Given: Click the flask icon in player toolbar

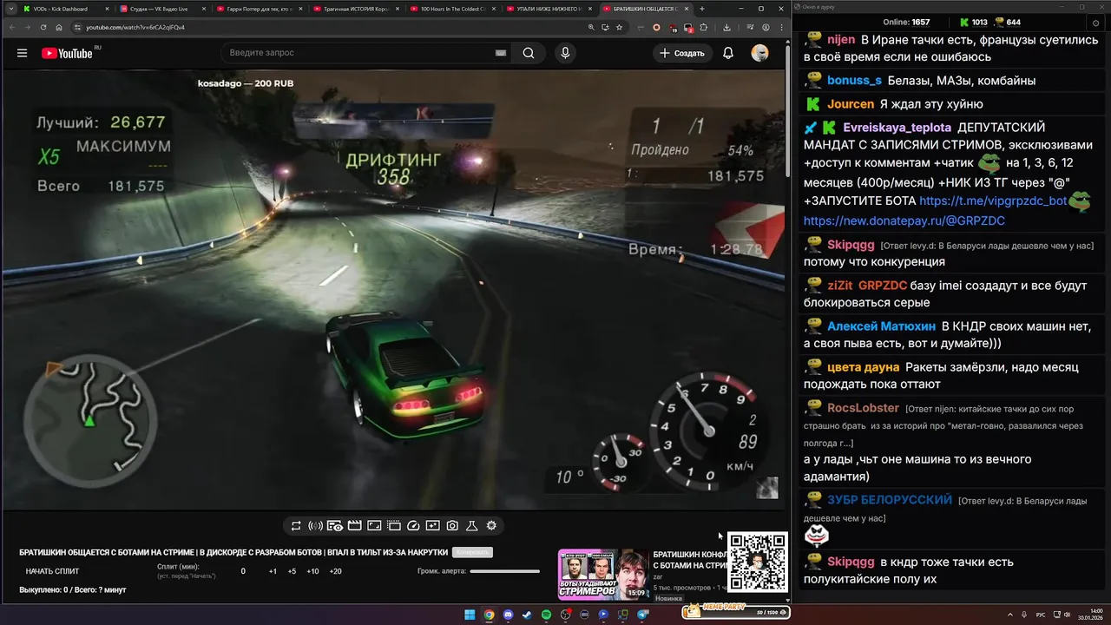Looking at the screenshot, I should 472,526.
